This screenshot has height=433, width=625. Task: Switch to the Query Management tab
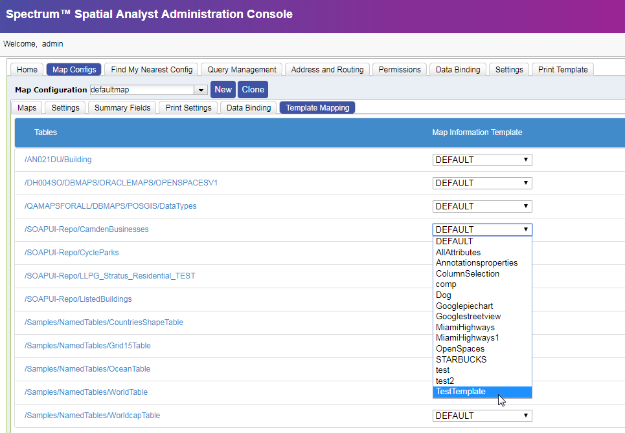coord(242,70)
